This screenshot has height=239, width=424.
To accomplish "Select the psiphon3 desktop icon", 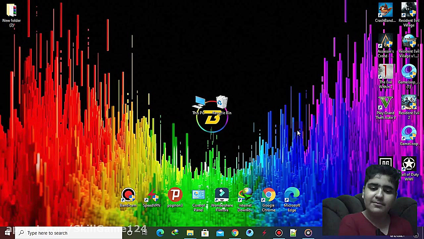I will click(x=175, y=198).
